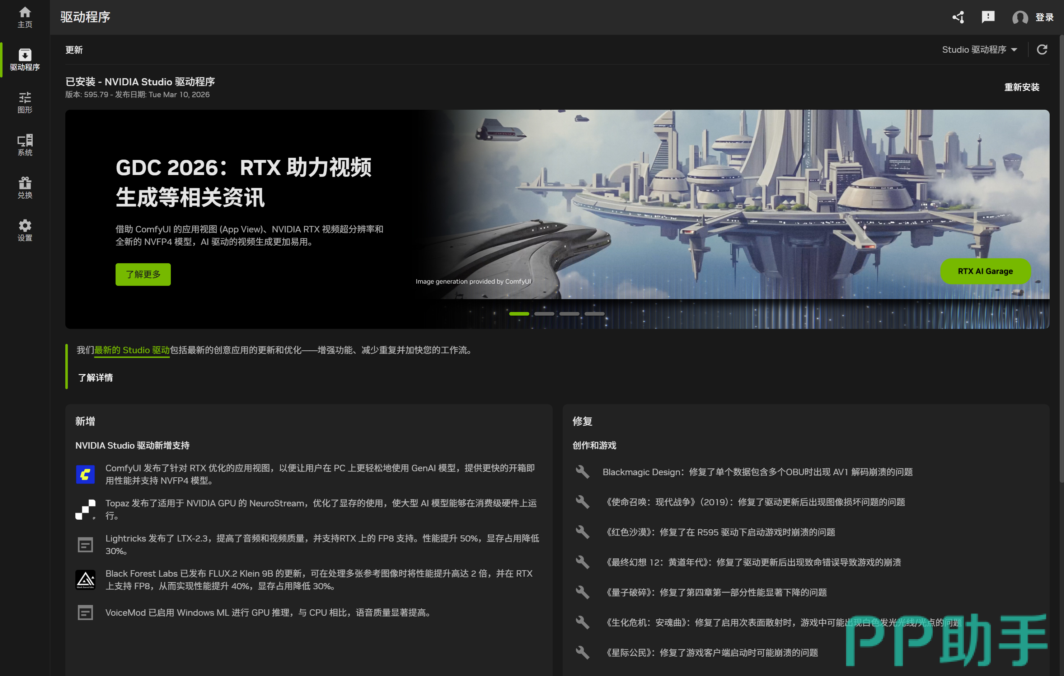Click wrench icon beside 星际公民 fix
This screenshot has width=1064, height=676.
pyautogui.click(x=582, y=652)
